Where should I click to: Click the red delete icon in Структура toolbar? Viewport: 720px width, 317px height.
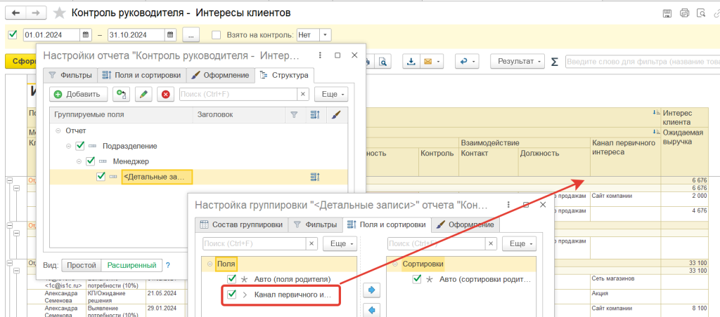(165, 94)
